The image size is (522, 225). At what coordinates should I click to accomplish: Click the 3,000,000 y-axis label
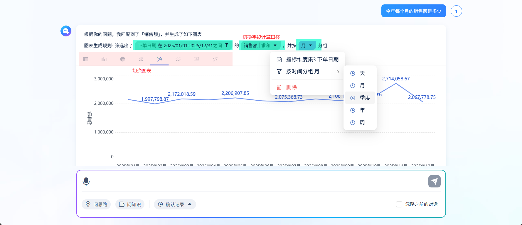(x=104, y=79)
